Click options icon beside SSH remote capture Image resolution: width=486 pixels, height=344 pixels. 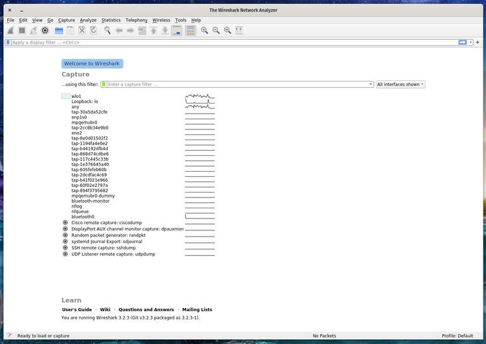65,248
